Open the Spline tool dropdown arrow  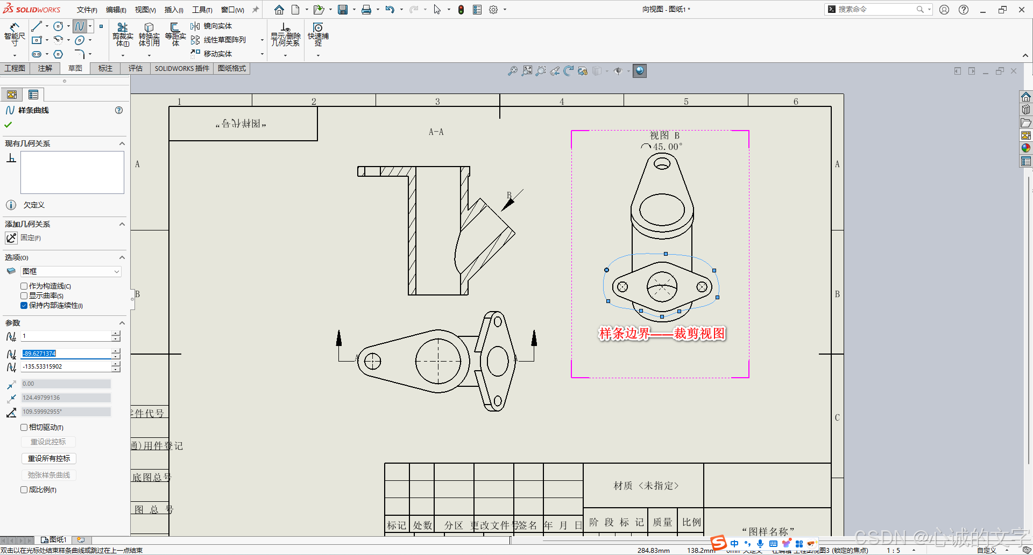(90, 26)
